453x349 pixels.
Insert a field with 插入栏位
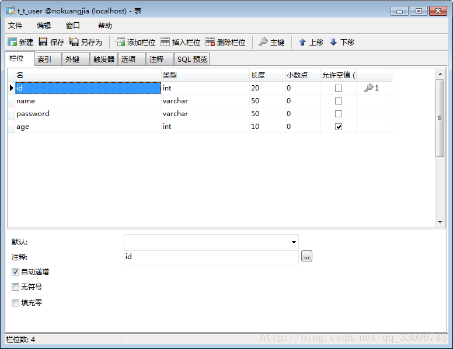(180, 42)
